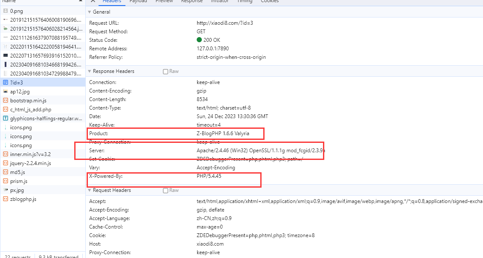This screenshot has width=483, height=258.
Task: Click the Date header value Sun, 24 Dec 2023
Action: (232, 116)
